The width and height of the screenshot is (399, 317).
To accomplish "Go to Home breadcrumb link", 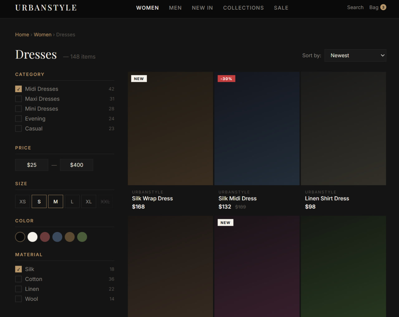I will coord(22,35).
